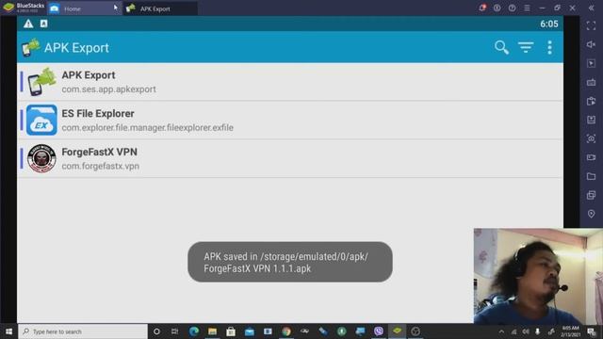Switch to the APK Export tab

(160, 8)
